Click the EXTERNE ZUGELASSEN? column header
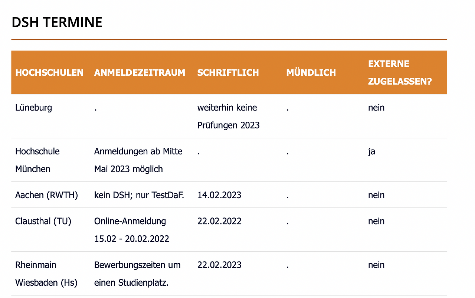Image resolution: width=475 pixels, height=298 pixels. pyautogui.click(x=400, y=72)
